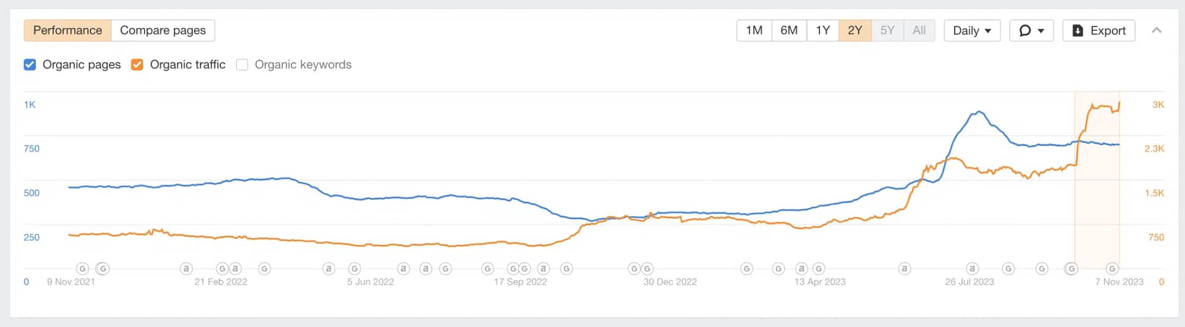The width and height of the screenshot is (1185, 327).
Task: Click the 'a' marker left of 21 Feb 2022
Action: coord(186,268)
